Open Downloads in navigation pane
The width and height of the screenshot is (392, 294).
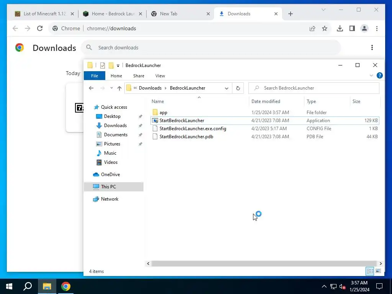click(115, 126)
